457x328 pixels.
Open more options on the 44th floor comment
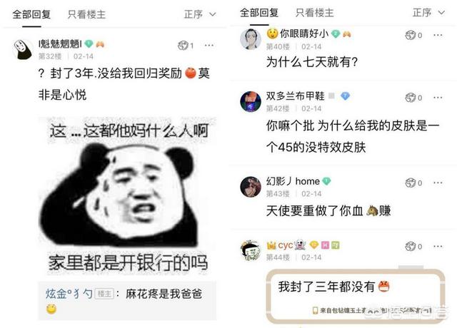(438, 247)
